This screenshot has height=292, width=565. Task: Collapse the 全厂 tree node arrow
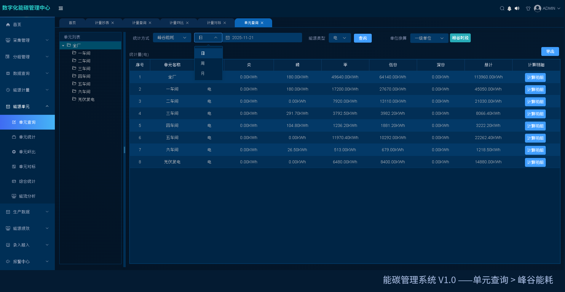pyautogui.click(x=63, y=46)
